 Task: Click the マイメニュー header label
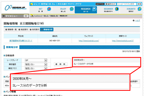(x=11, y=16)
